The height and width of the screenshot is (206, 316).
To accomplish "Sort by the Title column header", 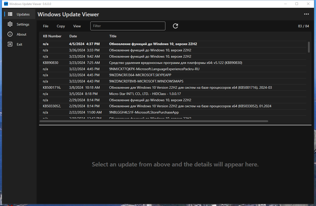I will click(x=113, y=36).
